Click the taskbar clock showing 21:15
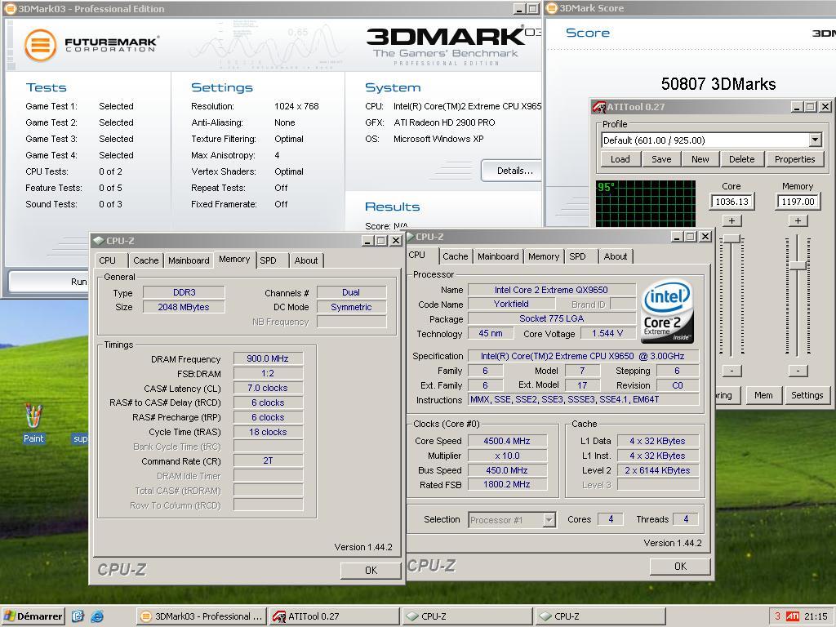The image size is (836, 627). click(x=816, y=616)
